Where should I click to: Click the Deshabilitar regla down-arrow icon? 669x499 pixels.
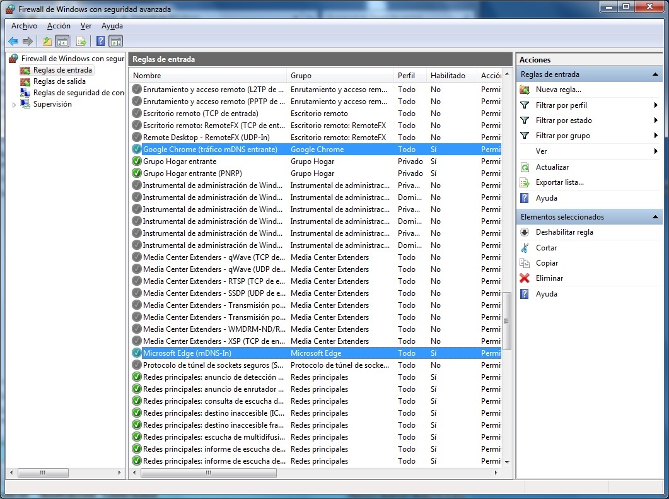[x=525, y=232]
